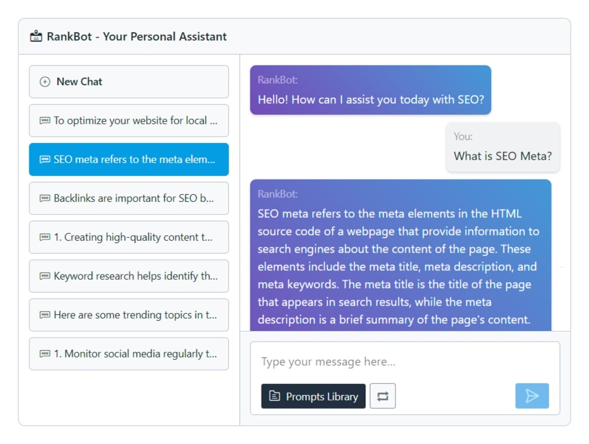This screenshot has width=589, height=444.
Task: Select the highlighted 'SEO meta refers to' chat
Action: coord(128,160)
